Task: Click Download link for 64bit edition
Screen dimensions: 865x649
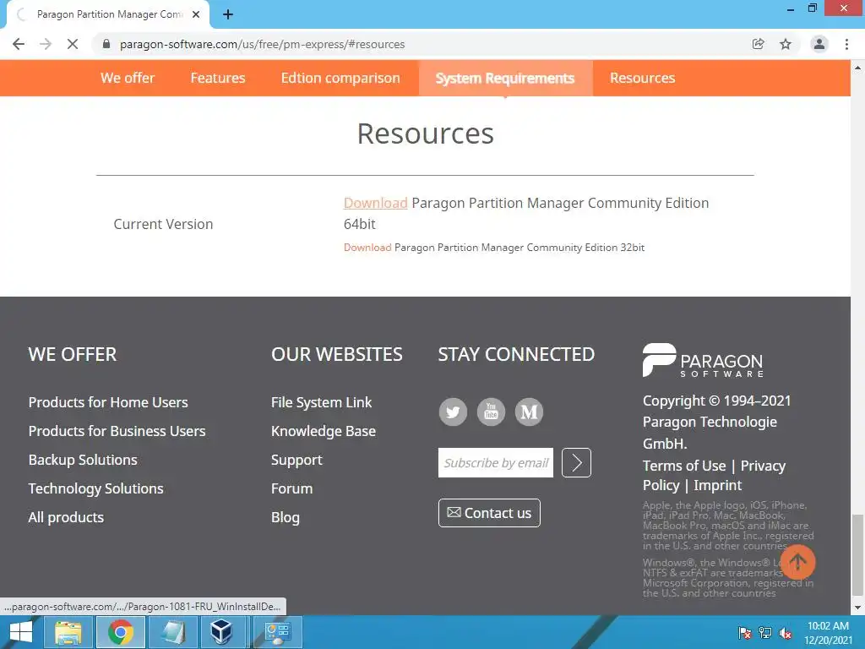Action: 375,203
